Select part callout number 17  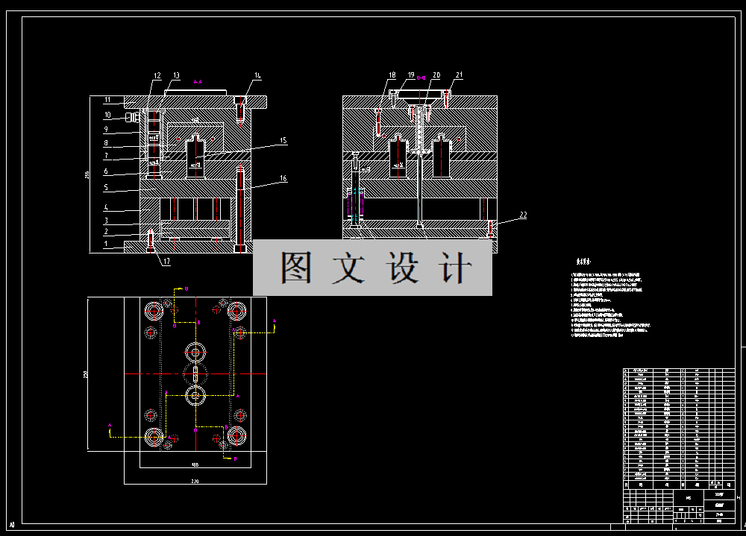[x=166, y=261]
